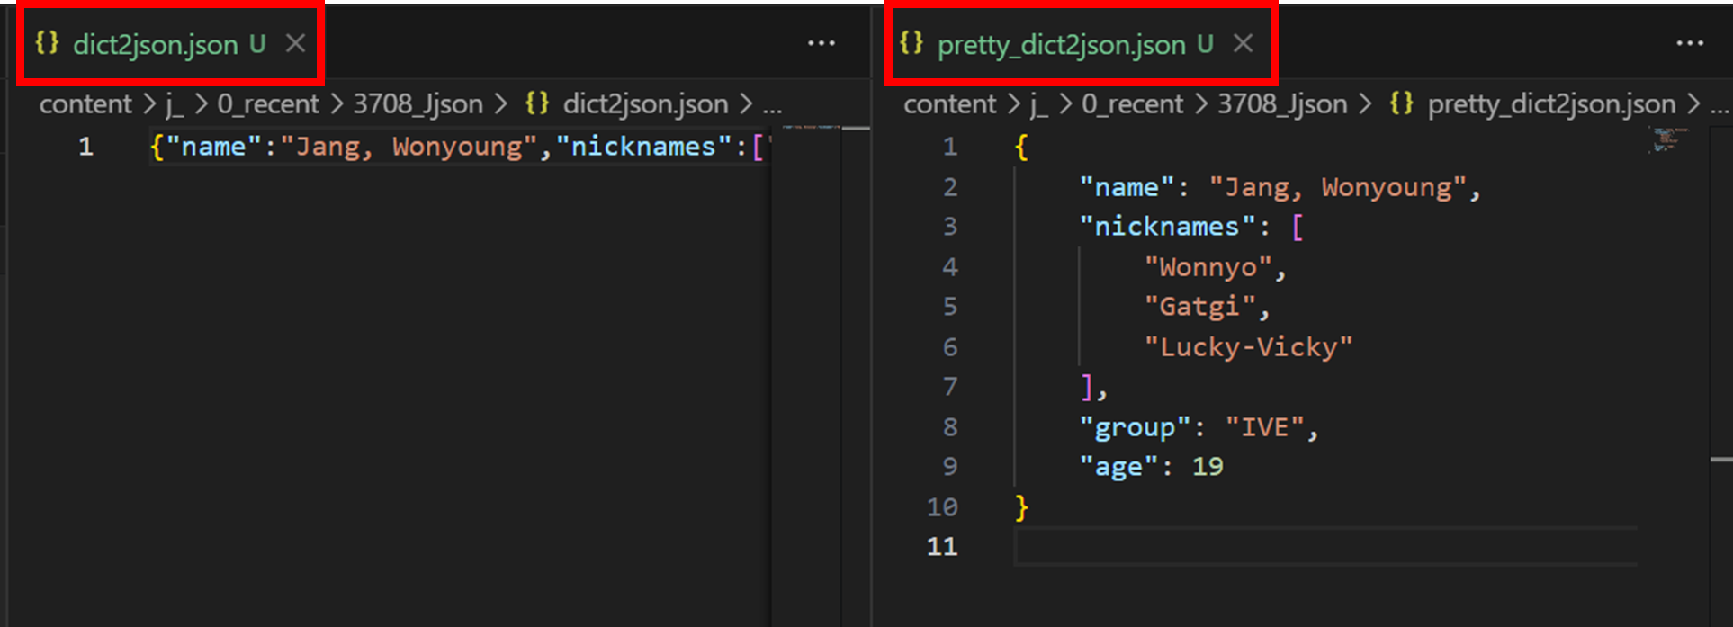Close the dict2json.json tab
Image resolution: width=1733 pixels, height=627 pixels.
pos(295,43)
